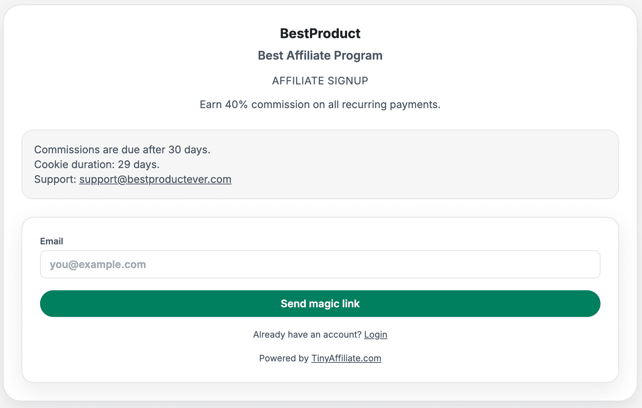Click the Send magic link button
Viewport: 642px width, 408px height.
(320, 303)
